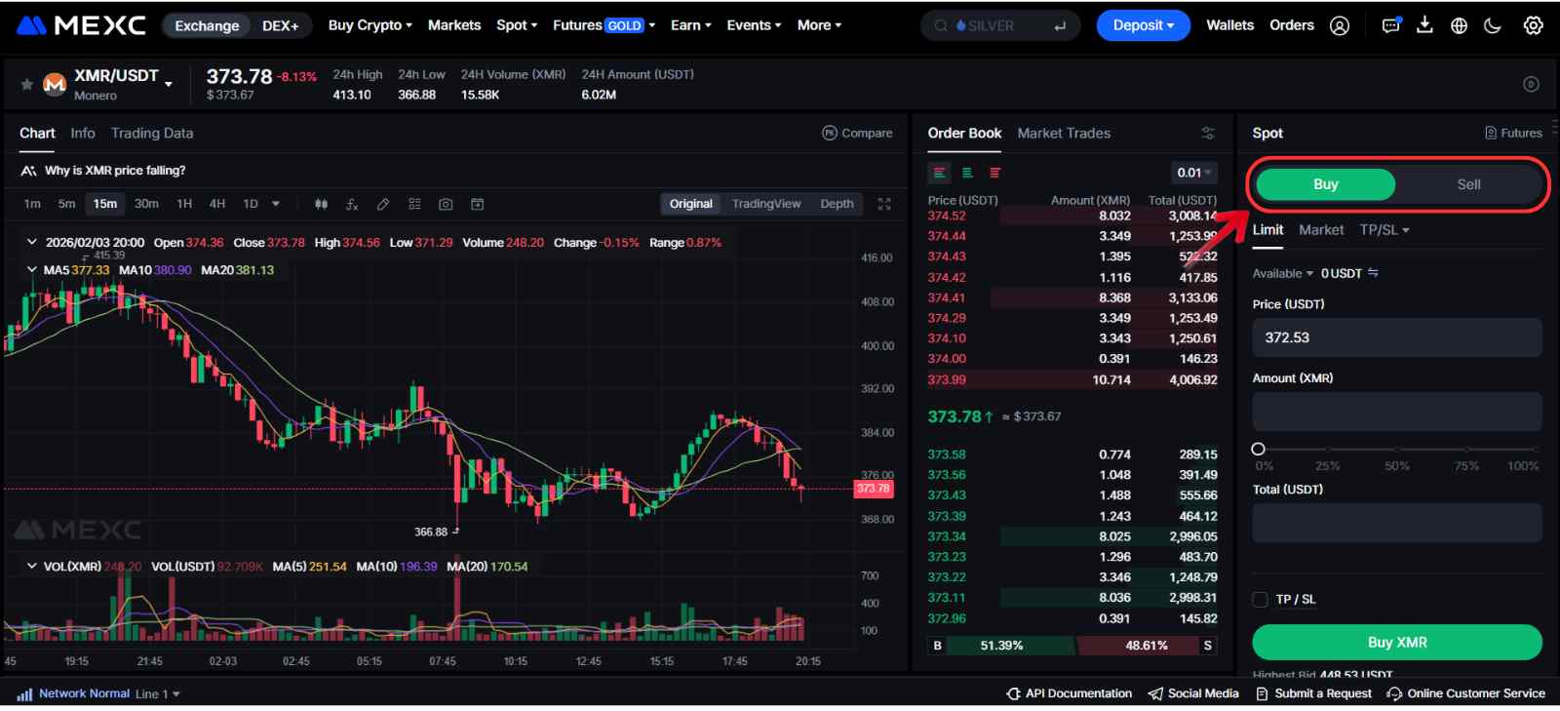The height and width of the screenshot is (711, 1560).
Task: Show both bids and asks order book view
Action: click(x=940, y=173)
